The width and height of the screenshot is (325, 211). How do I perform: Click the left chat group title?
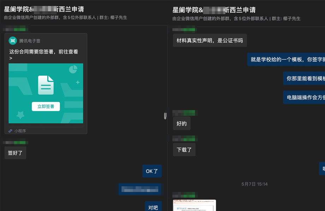click(x=44, y=10)
